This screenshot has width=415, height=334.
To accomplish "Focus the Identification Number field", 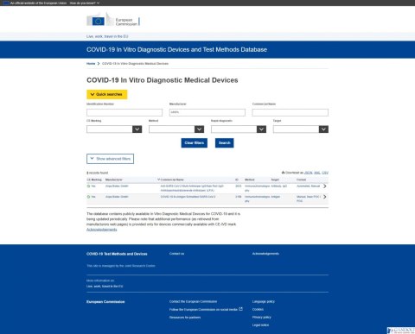I will [124, 112].
